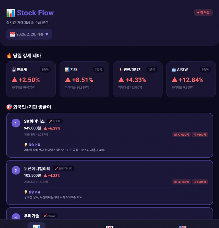Open the 기타 theme card
Image resolution: width=219 pixels, height=228 pixels.
(85, 79)
